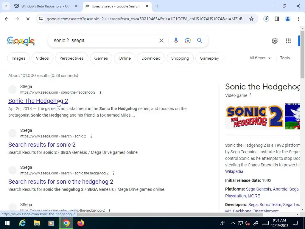
Task: Open File Explorer from the taskbar
Action: click(37, 223)
